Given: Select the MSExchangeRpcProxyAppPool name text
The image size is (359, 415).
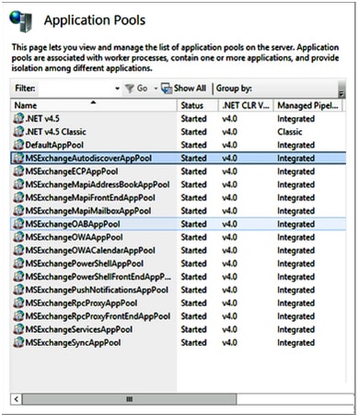Looking at the screenshot, I should point(81,303).
